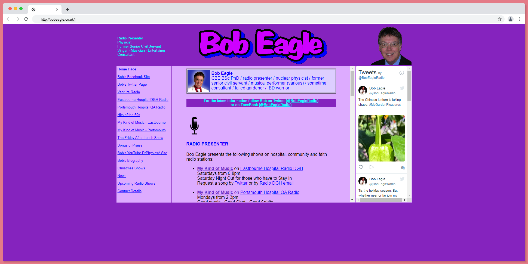Image resolution: width=528 pixels, height=264 pixels.
Task: Open the Christmas Shows page
Action: click(131, 168)
